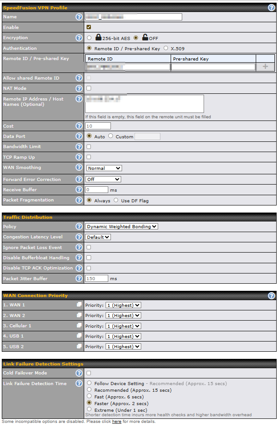Click the copy icon next to USB 2

79,346
